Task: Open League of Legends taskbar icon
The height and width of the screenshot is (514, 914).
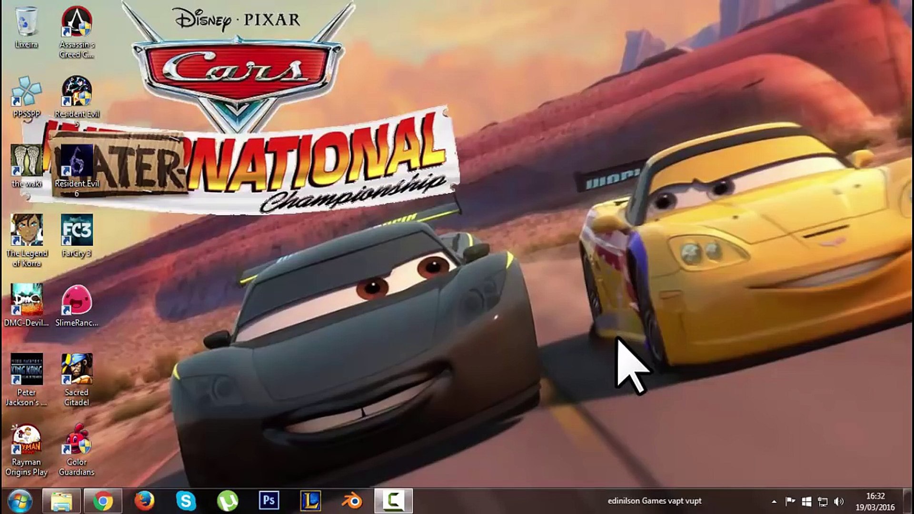Action: (310, 501)
